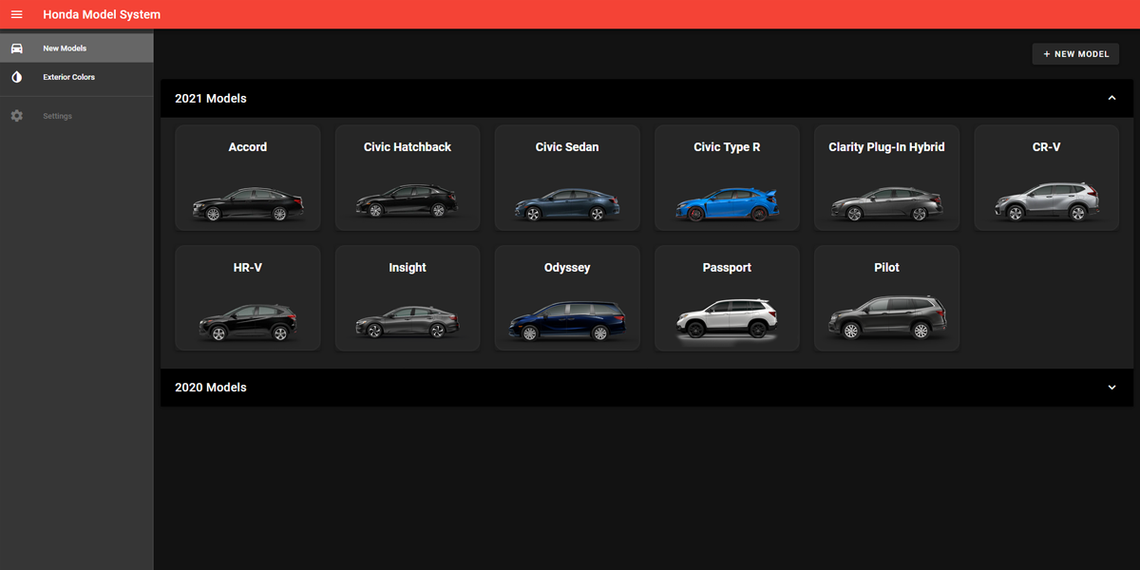This screenshot has width=1140, height=570.
Task: Click the New Model button
Action: point(1075,54)
